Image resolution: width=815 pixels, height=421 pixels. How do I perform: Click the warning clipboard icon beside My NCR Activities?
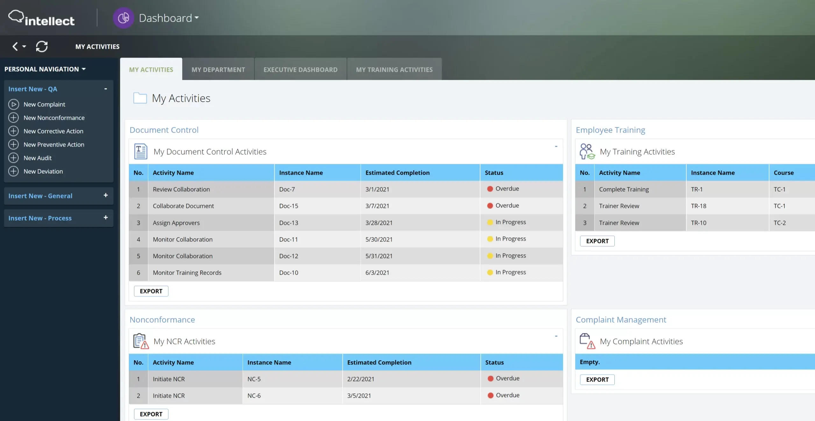click(x=140, y=341)
